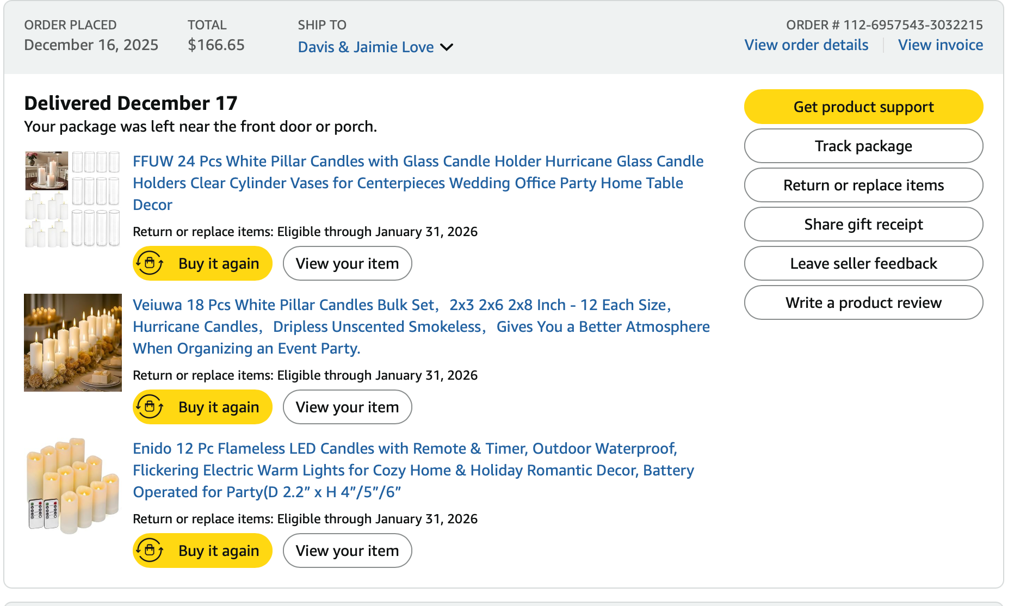Click Share gift receipt

click(863, 224)
